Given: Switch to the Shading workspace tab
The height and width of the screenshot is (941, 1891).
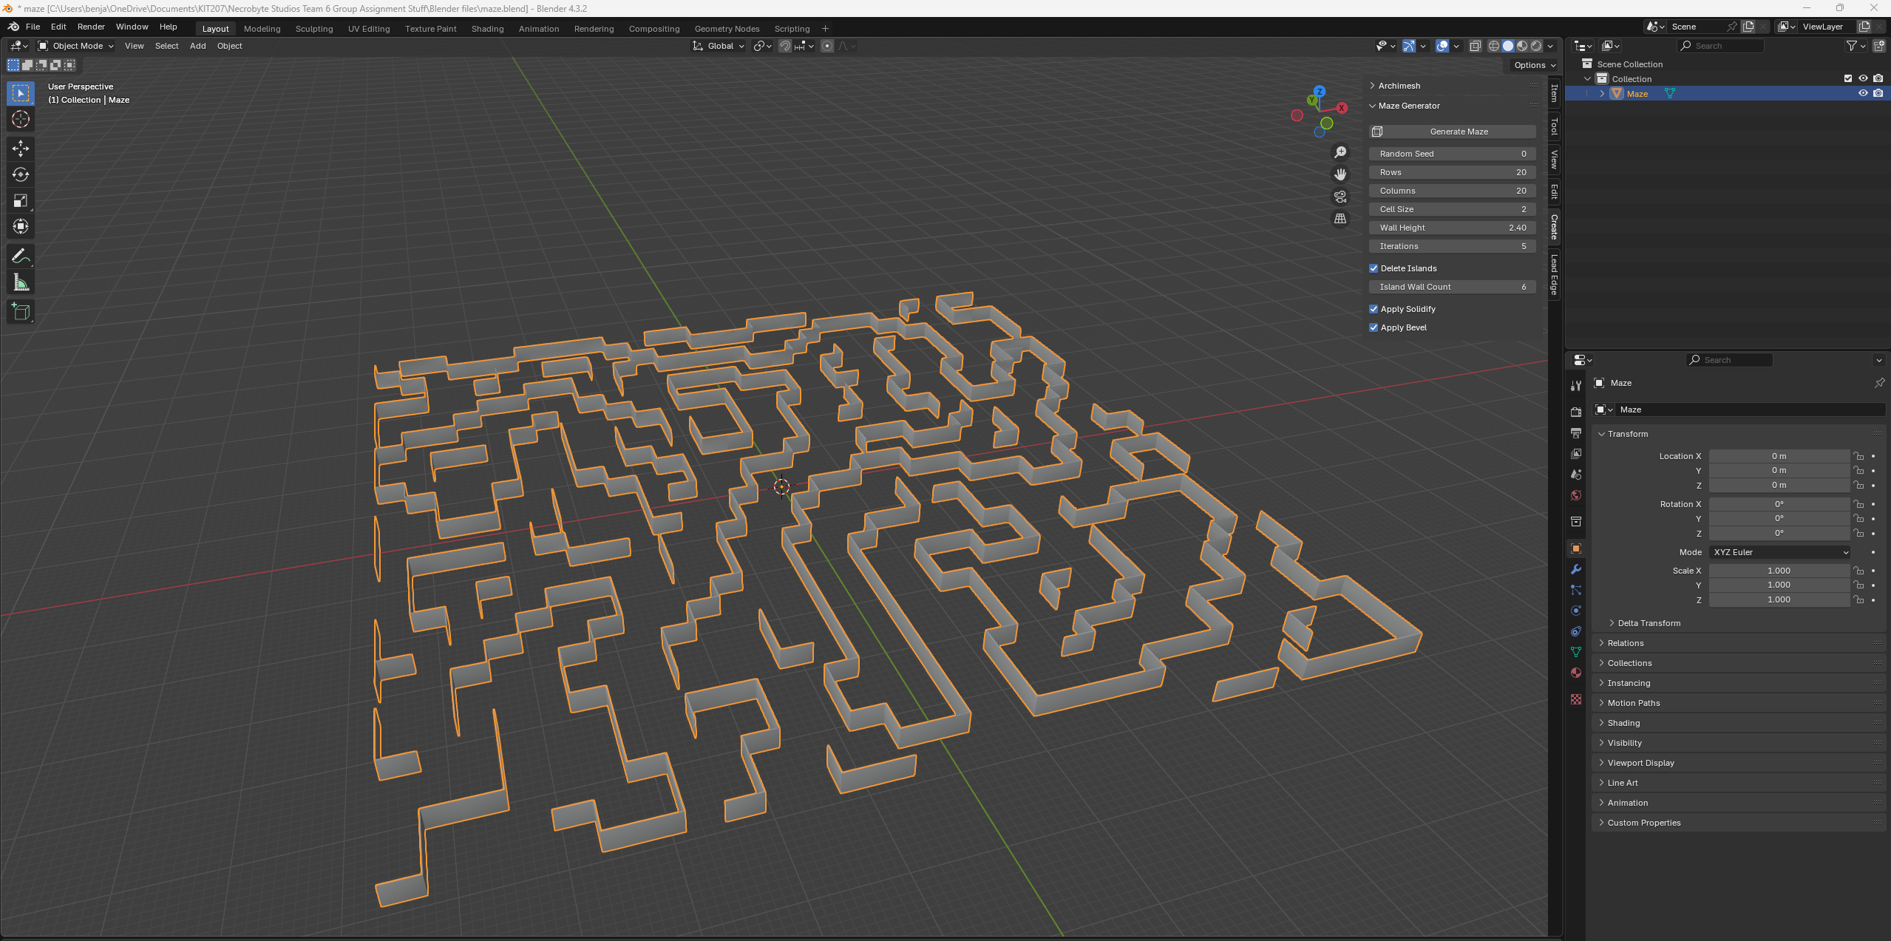Looking at the screenshot, I should [x=487, y=29].
